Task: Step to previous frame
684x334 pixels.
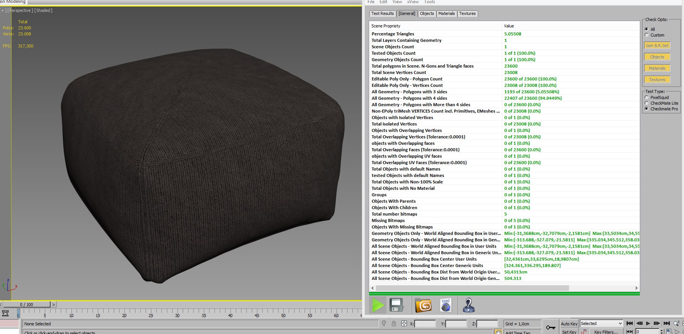Action: [x=639, y=323]
